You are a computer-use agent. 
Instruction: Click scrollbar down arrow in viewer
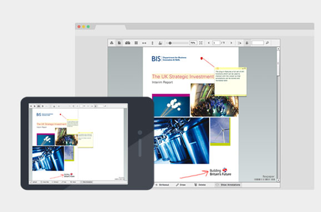[278, 180]
